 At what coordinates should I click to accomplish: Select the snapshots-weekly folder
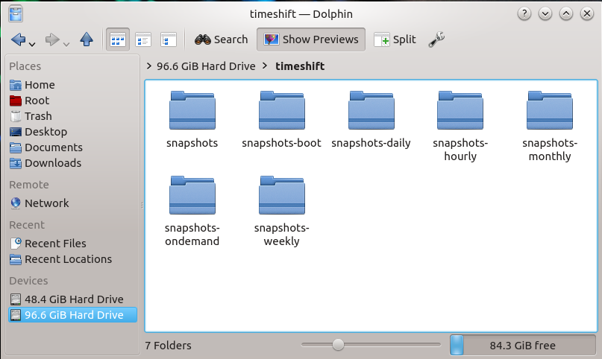click(x=281, y=212)
